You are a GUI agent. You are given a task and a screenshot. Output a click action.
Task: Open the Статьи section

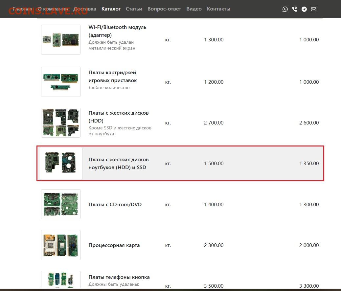coord(134,9)
